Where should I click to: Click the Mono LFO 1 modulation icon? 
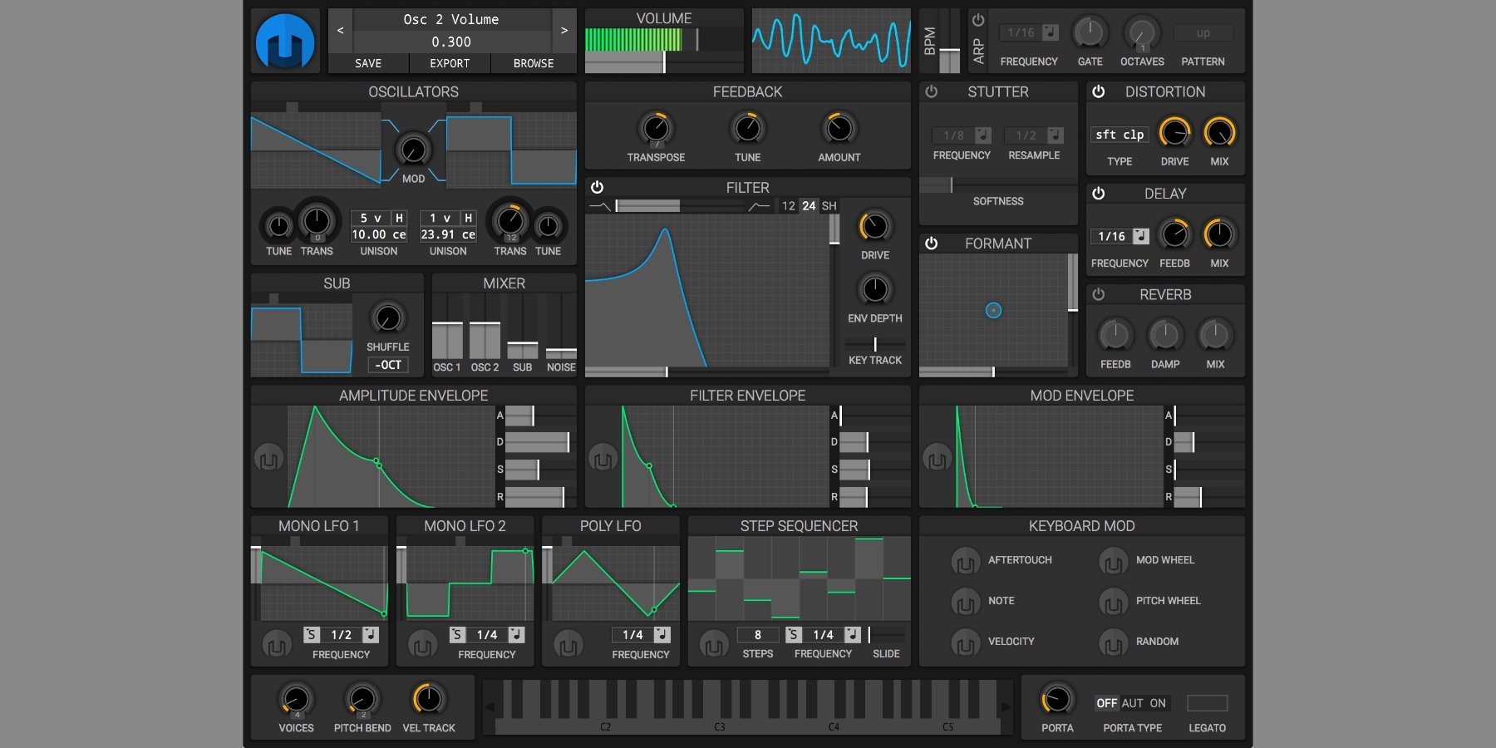[277, 644]
